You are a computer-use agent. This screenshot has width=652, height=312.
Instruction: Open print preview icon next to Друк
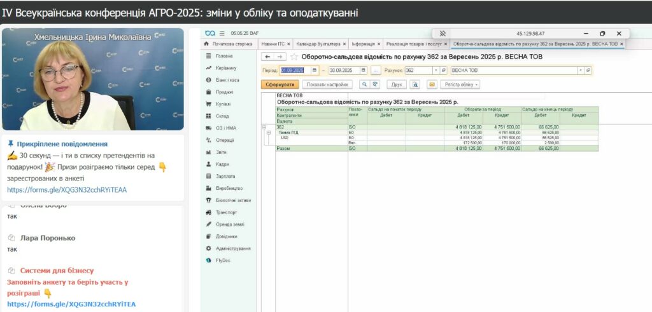pos(415,84)
